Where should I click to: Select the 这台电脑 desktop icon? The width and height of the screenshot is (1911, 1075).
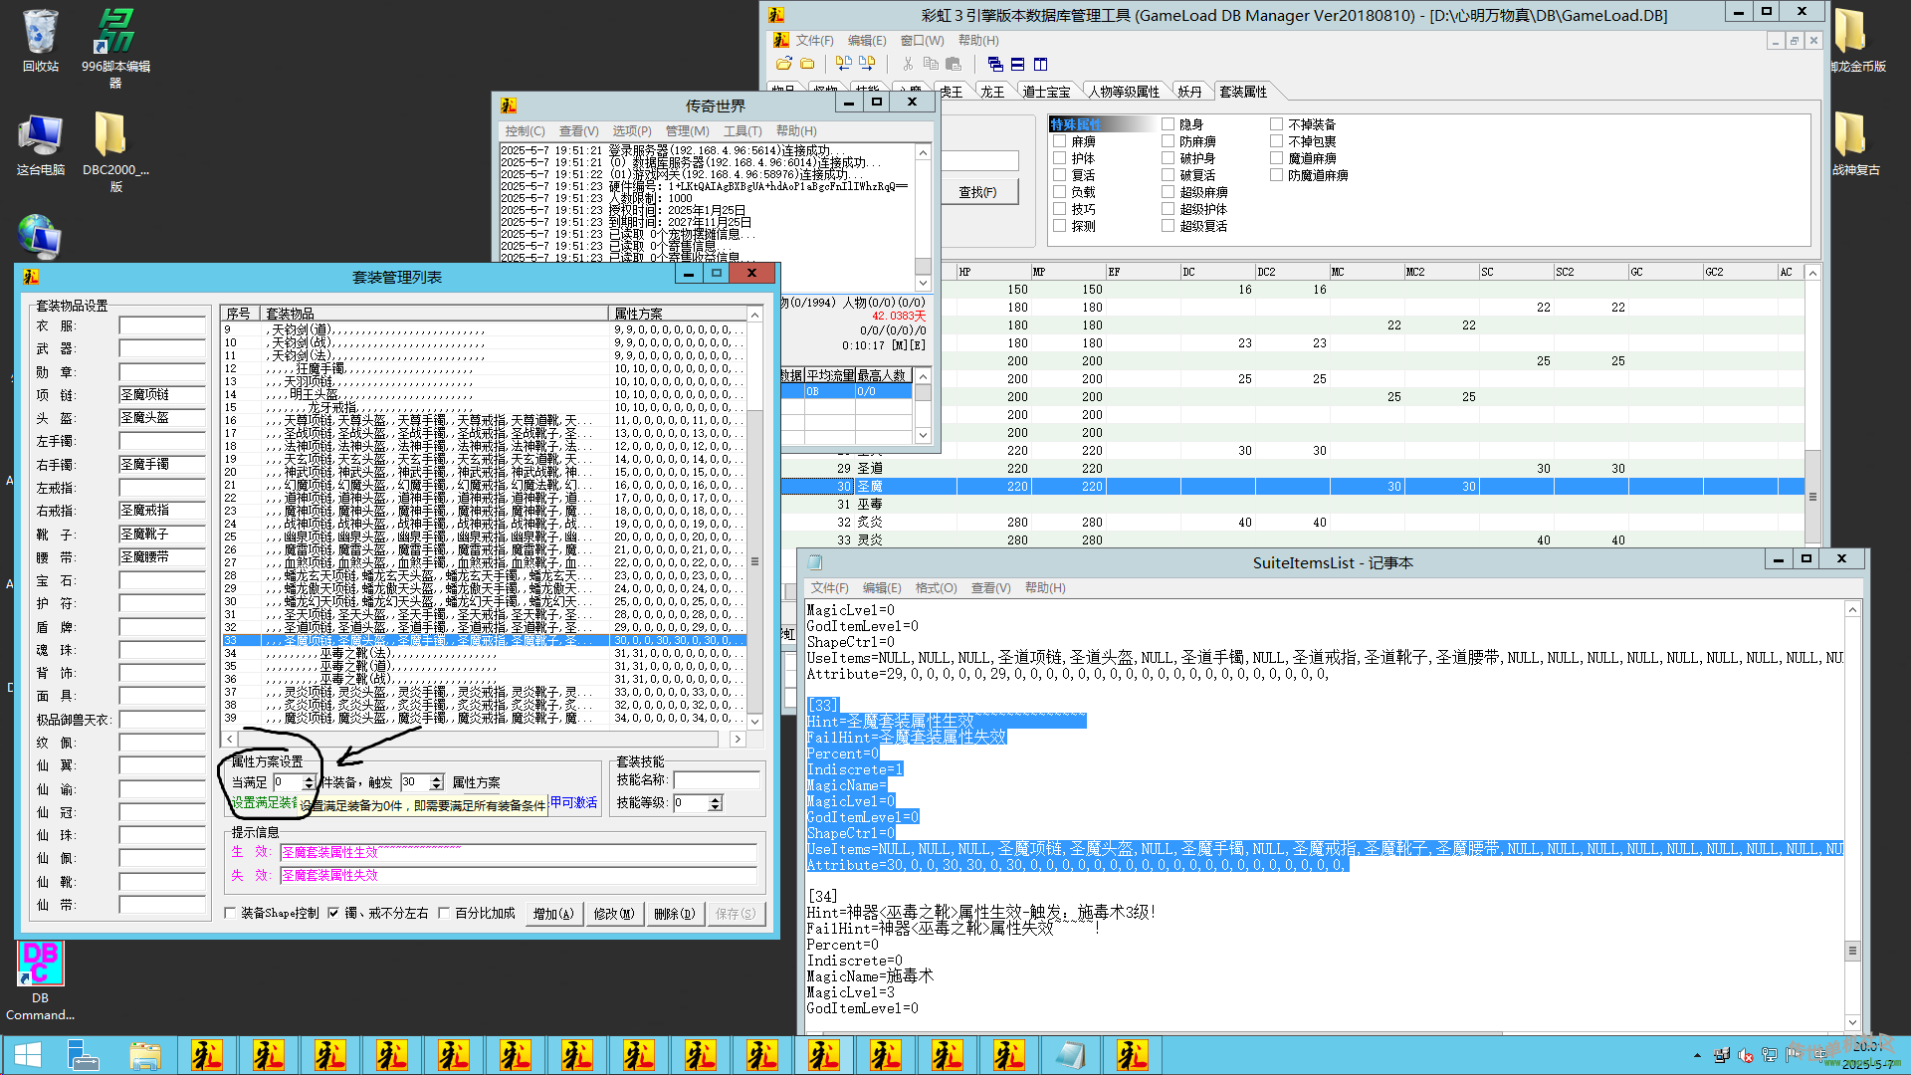point(41,144)
